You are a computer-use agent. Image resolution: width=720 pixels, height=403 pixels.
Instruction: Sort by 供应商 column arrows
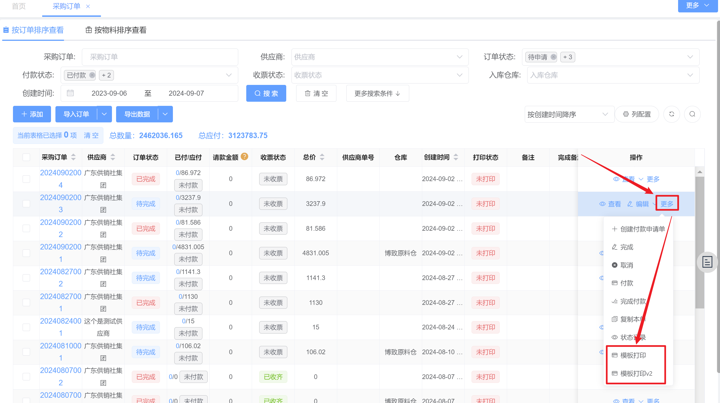113,157
